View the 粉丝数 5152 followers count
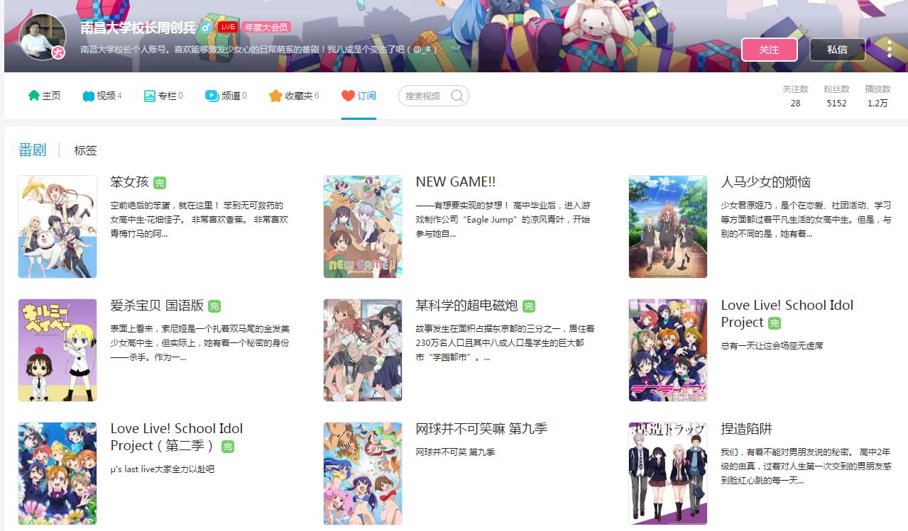Image resolution: width=908 pixels, height=531 pixels. 836,96
